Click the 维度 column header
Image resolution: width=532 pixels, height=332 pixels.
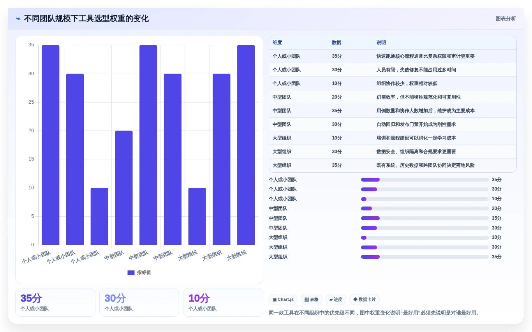[277, 42]
